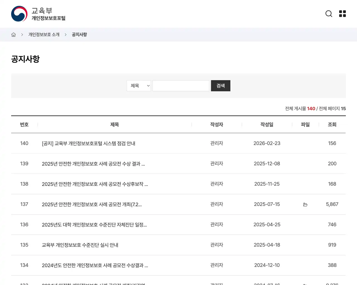Image resolution: width=357 pixels, height=285 pixels.
Task: Open the 개인정보보호 소개 breadcrumb menu
Action: pos(44,34)
